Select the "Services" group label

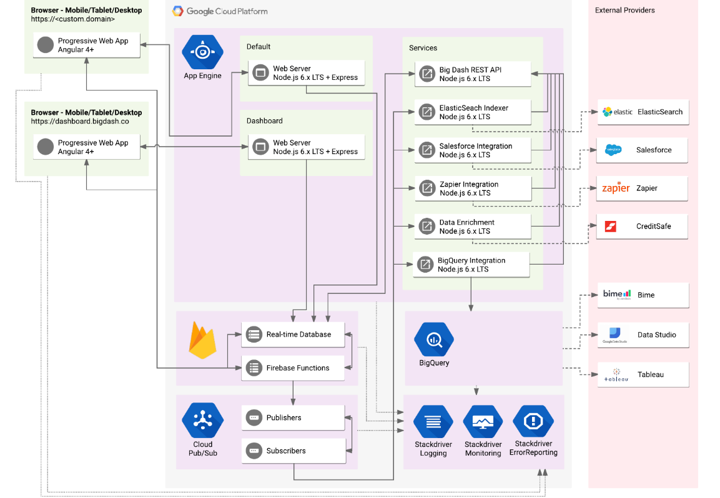click(423, 47)
